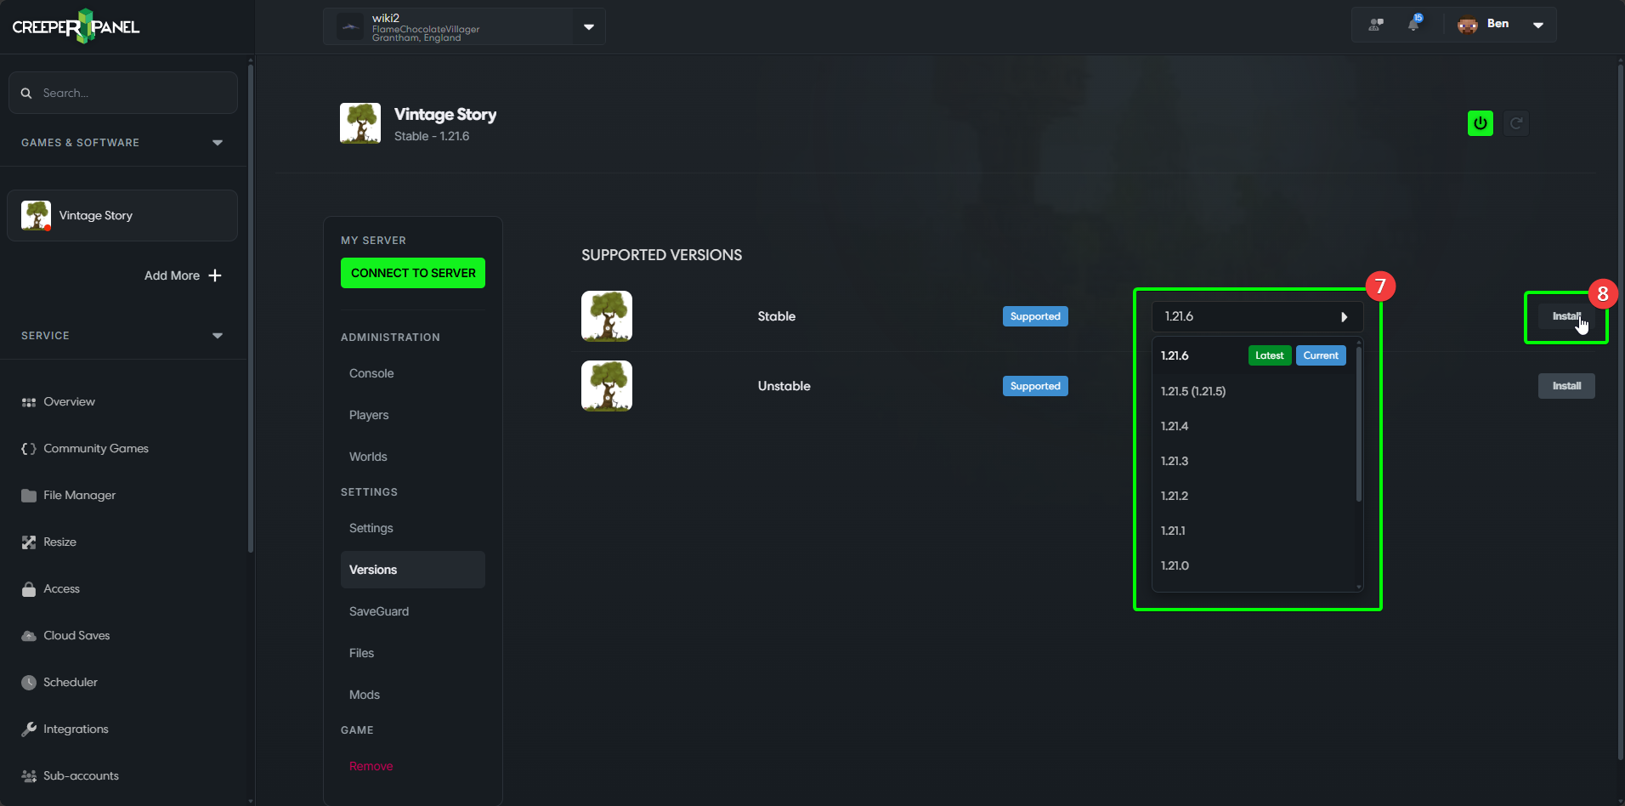
Task: Select version 1.21.4 from the list
Action: coord(1175,426)
